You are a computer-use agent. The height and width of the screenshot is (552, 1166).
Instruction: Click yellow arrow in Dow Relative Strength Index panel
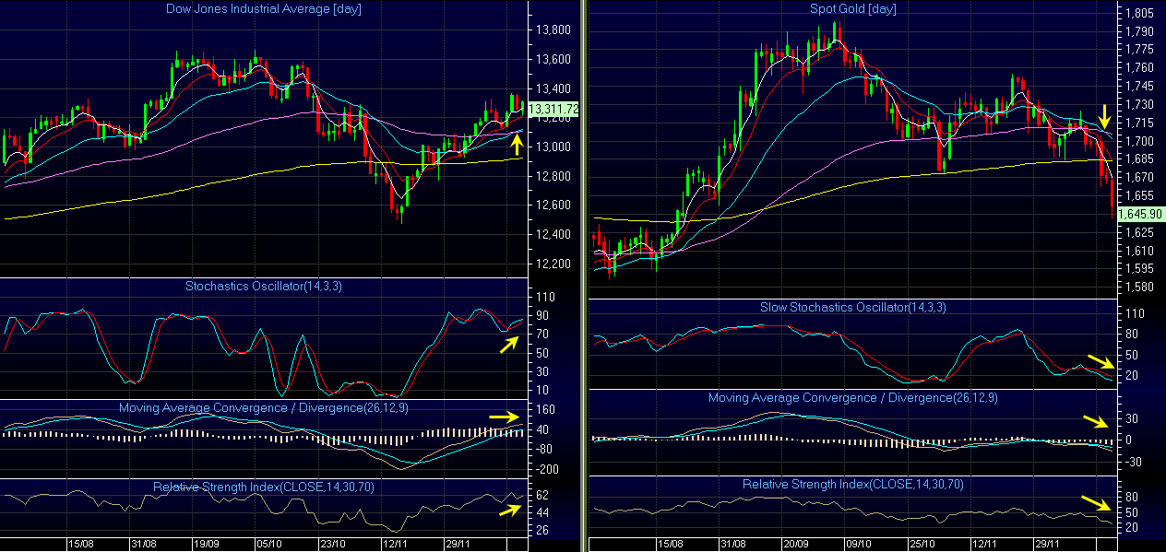pyautogui.click(x=508, y=509)
